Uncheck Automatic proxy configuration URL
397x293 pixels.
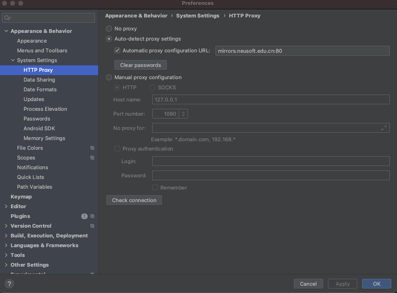(x=117, y=50)
